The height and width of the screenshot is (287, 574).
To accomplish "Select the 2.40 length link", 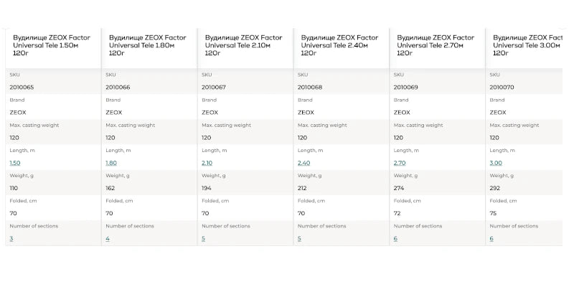I will click(304, 163).
